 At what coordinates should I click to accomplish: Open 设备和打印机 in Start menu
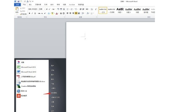(55, 97)
